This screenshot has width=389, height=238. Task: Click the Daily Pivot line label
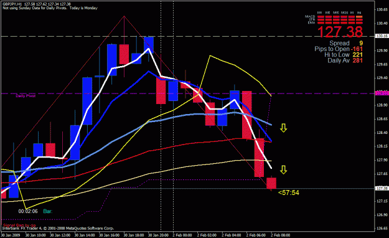point(26,96)
